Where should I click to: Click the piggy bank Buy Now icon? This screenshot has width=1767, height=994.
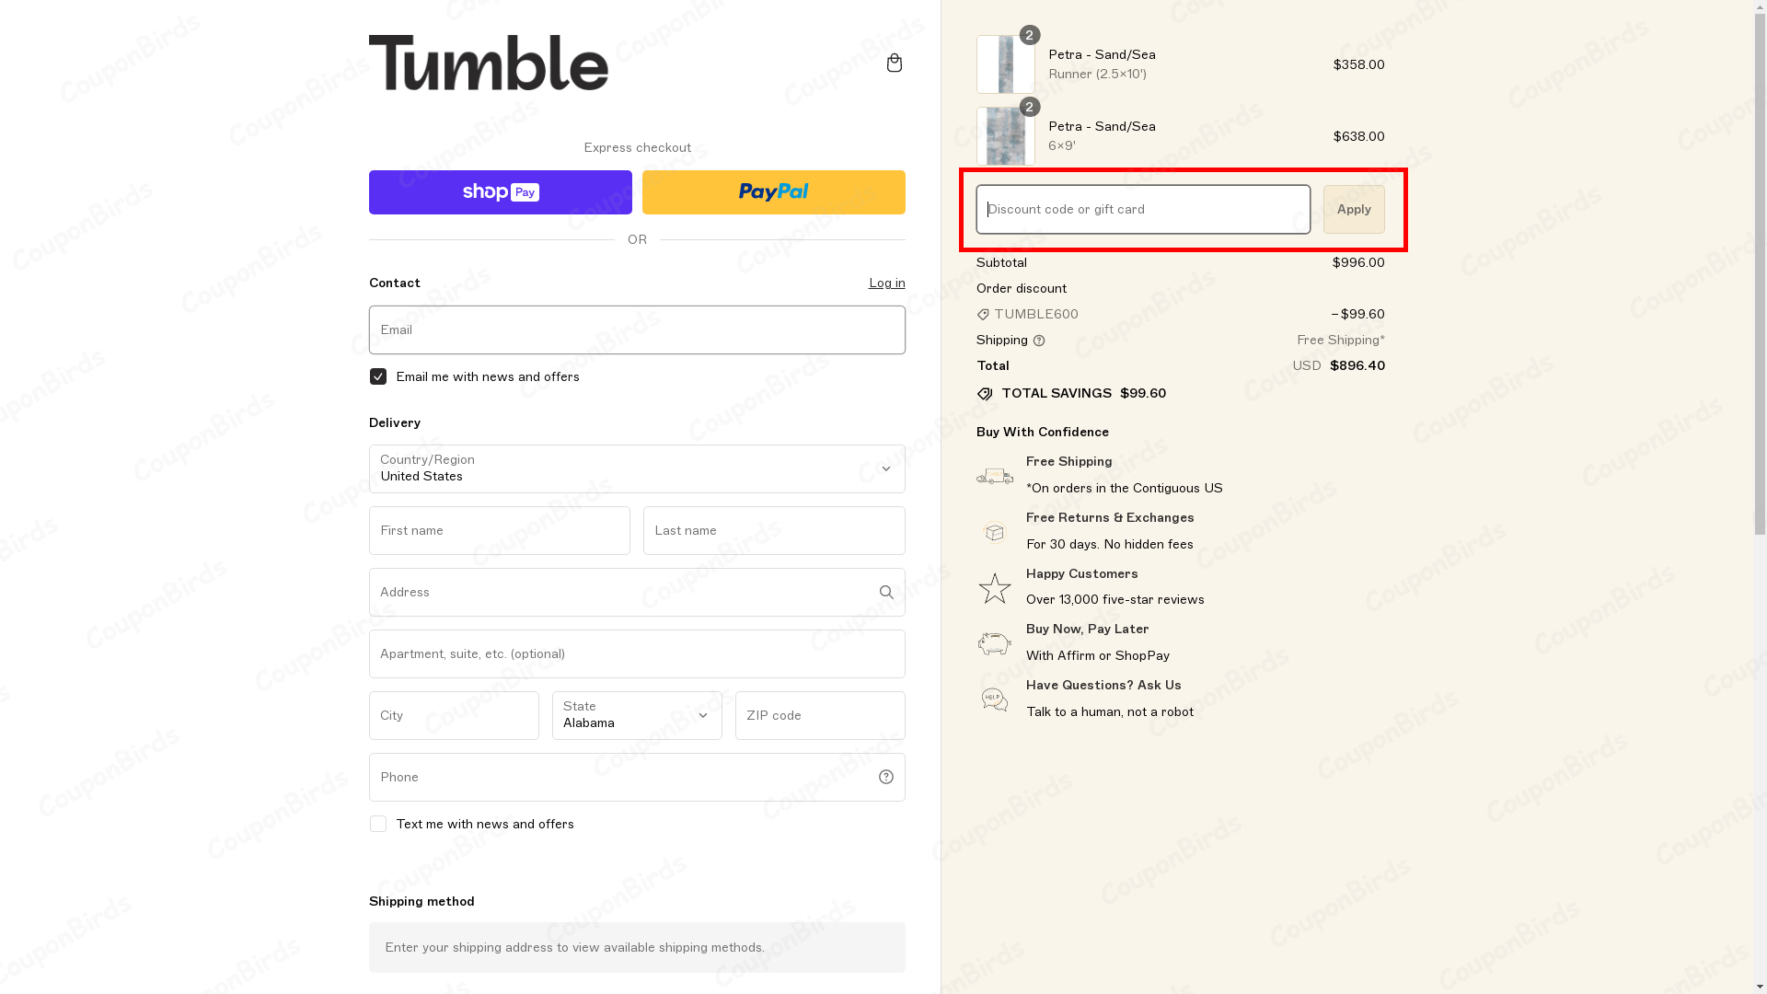click(x=995, y=643)
